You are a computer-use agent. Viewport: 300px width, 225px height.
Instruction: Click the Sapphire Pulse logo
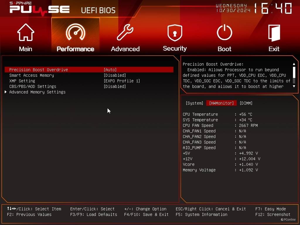click(40, 8)
